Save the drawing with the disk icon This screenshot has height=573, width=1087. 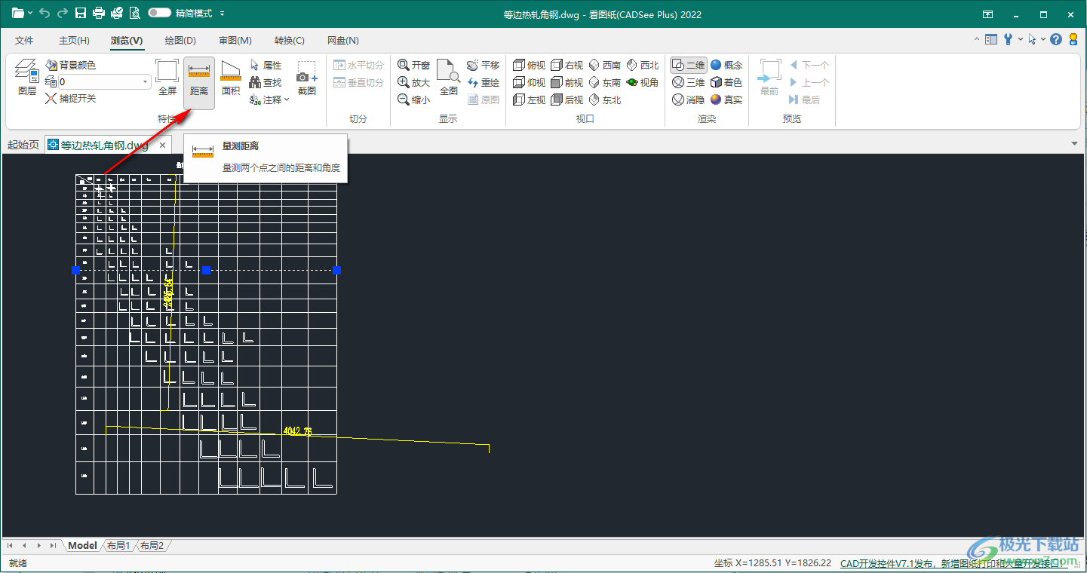81,14
